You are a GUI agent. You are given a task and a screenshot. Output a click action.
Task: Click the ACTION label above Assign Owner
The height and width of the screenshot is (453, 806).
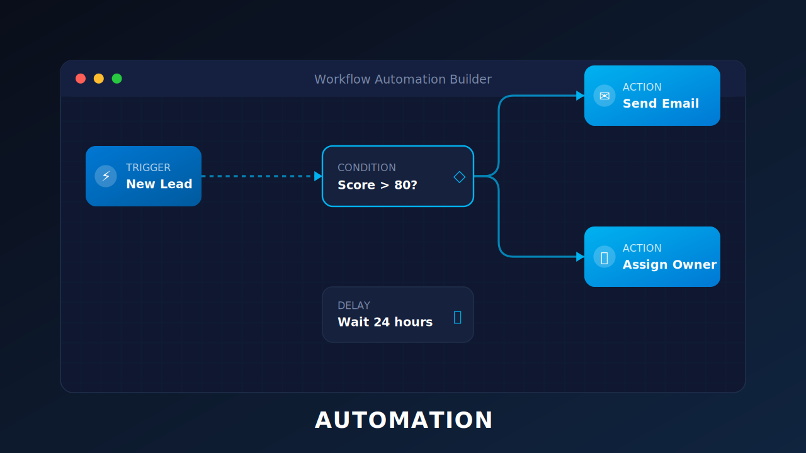[642, 249]
